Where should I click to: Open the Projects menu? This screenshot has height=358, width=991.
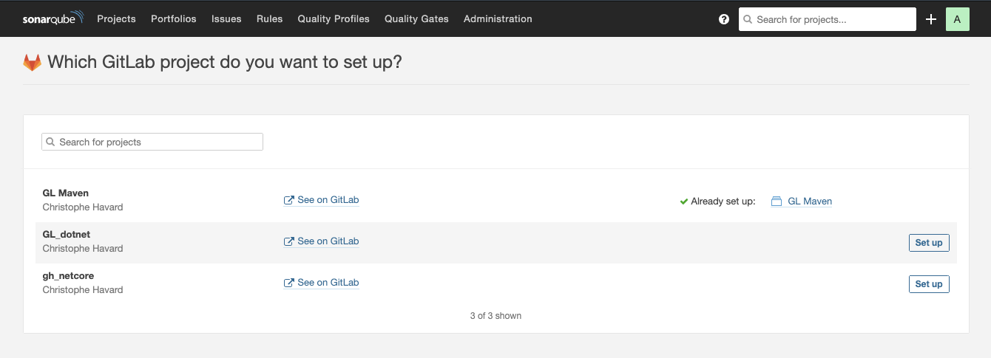(116, 19)
